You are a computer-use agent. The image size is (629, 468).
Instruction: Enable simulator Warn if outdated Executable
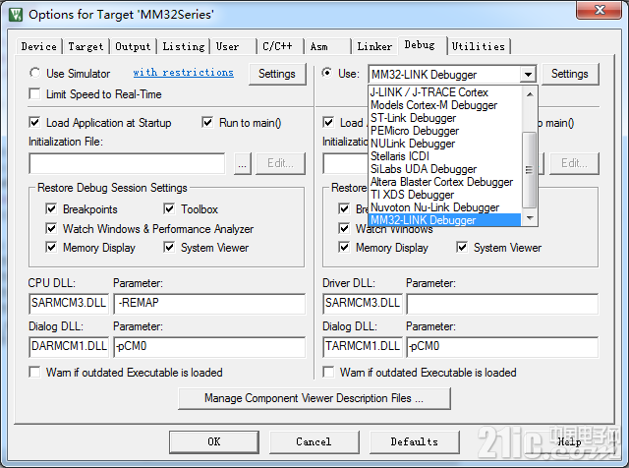coord(35,372)
